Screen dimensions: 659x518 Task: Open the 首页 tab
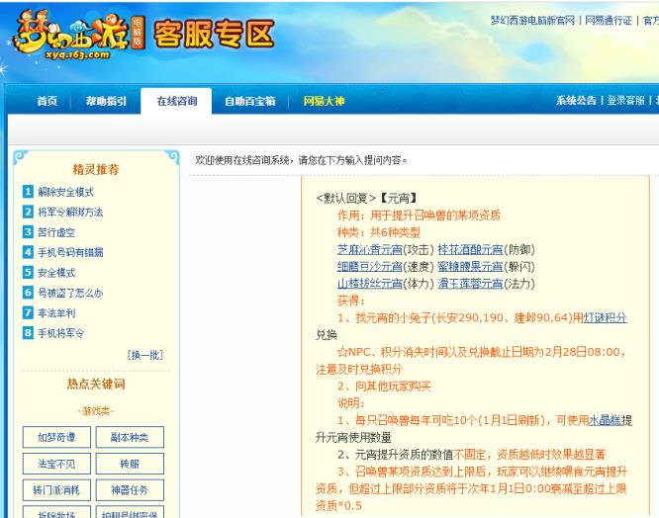pyautogui.click(x=47, y=101)
